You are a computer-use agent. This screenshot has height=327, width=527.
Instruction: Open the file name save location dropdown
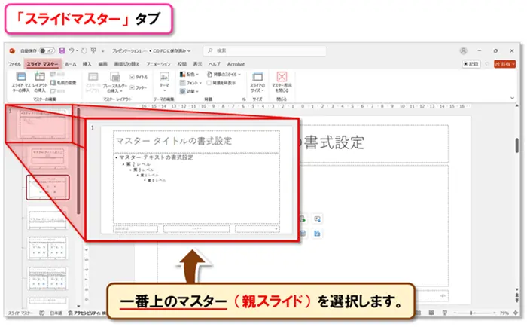tap(189, 50)
